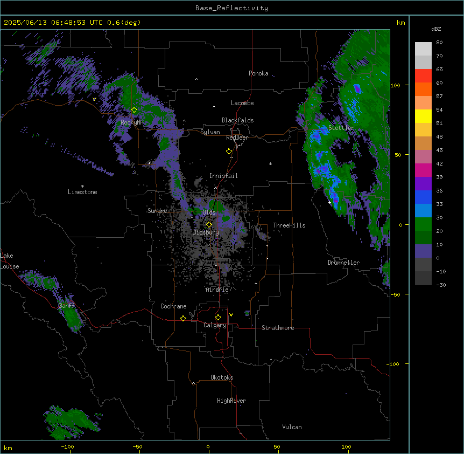The width and height of the screenshot is (464, 454).
Task: Click the RedDeer label
Action: 237,137
